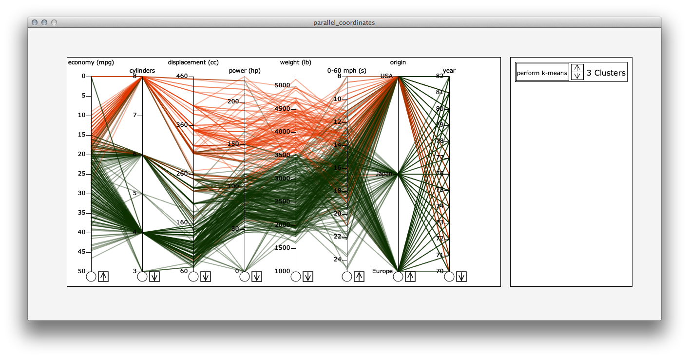This screenshot has width=689, height=359.
Task: Decrease the cluster count with the down stepper
Action: tap(578, 76)
